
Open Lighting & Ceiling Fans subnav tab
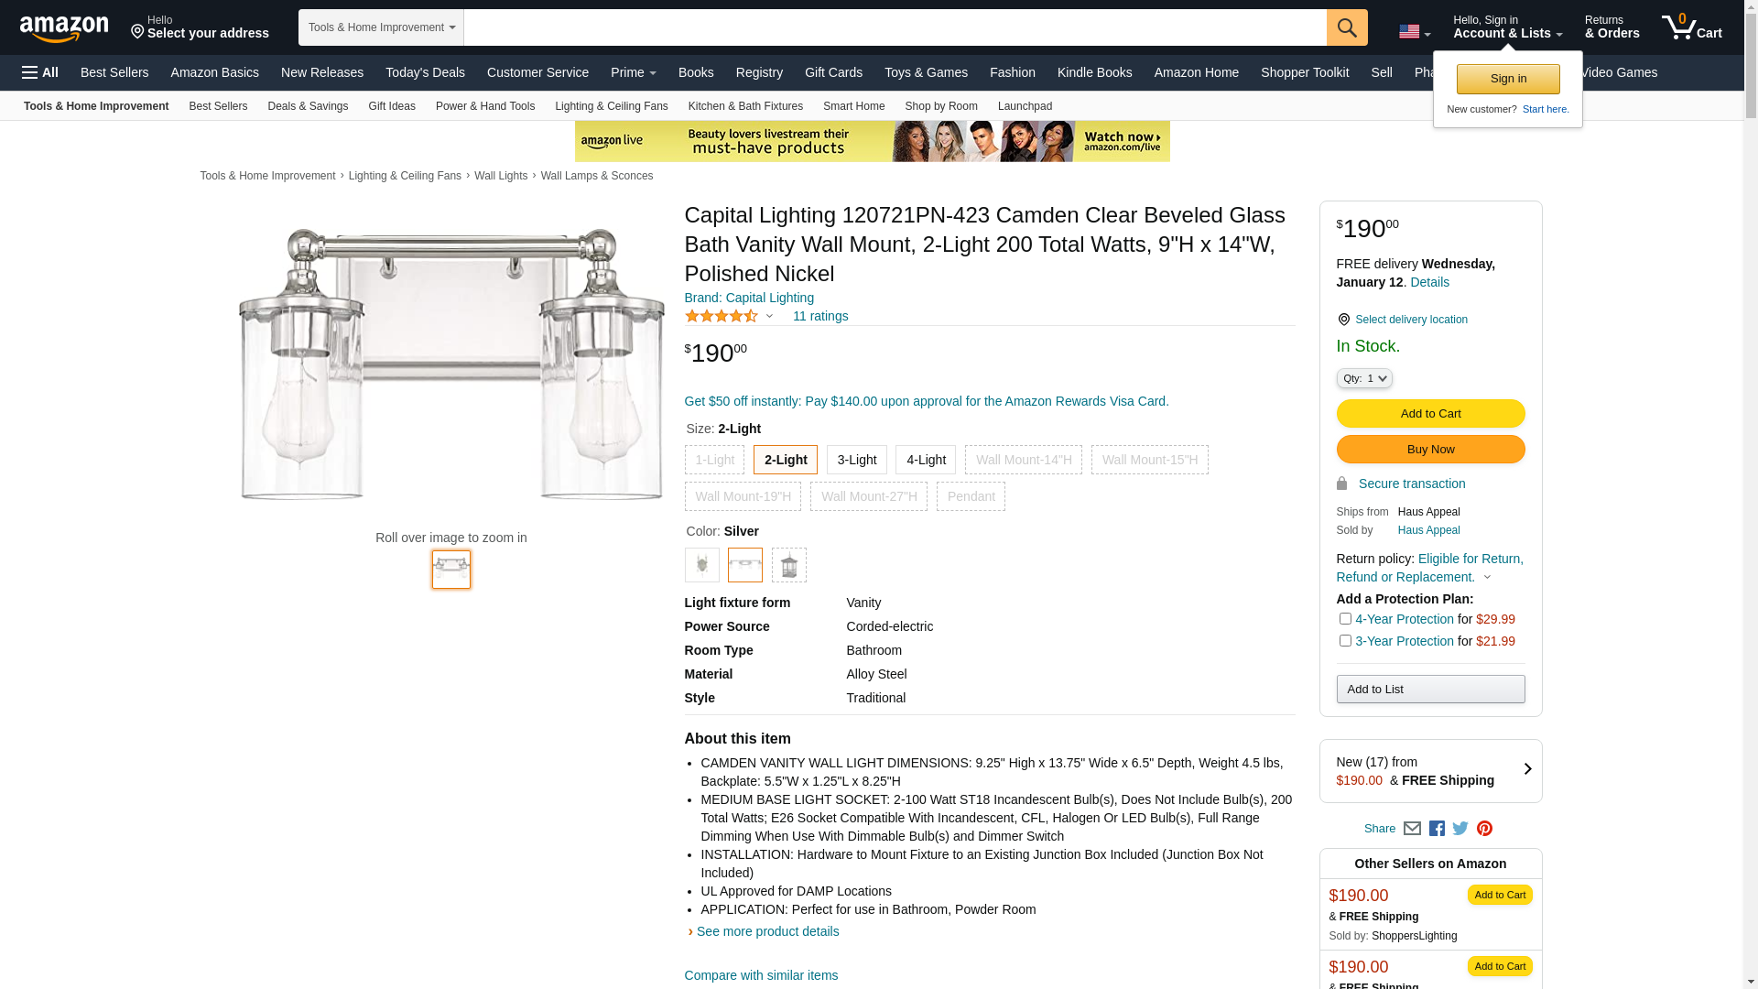(611, 106)
